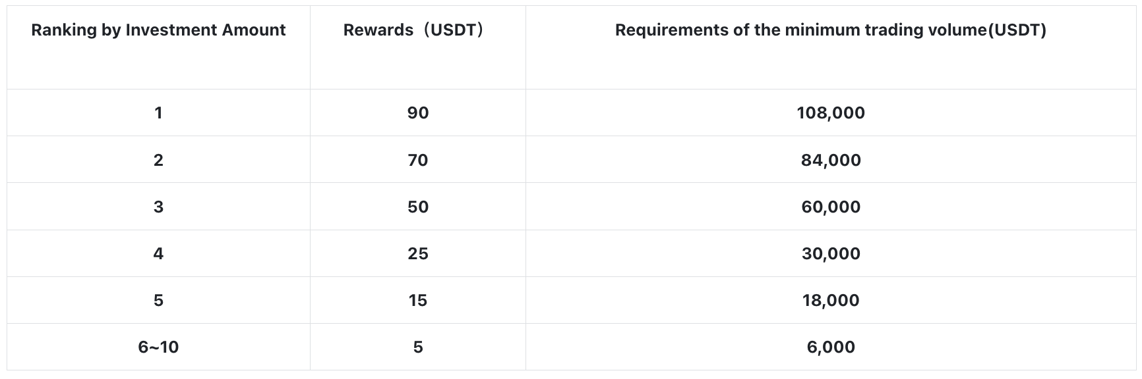The height and width of the screenshot is (379, 1142).
Task: Select the 30,000 trading volume cell
Action: coord(830,254)
